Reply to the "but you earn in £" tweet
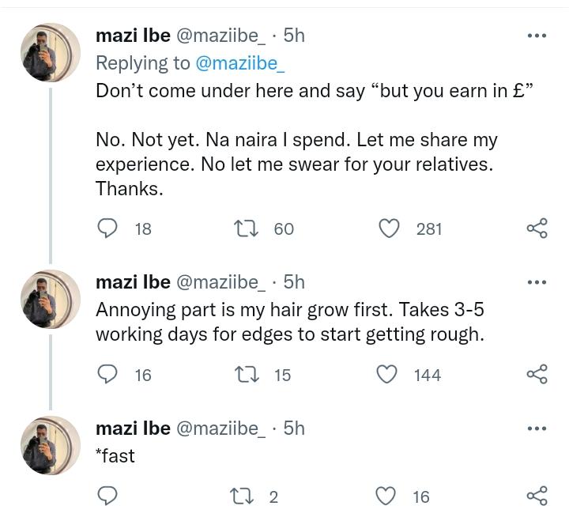This screenshot has height=521, width=569. click(107, 229)
